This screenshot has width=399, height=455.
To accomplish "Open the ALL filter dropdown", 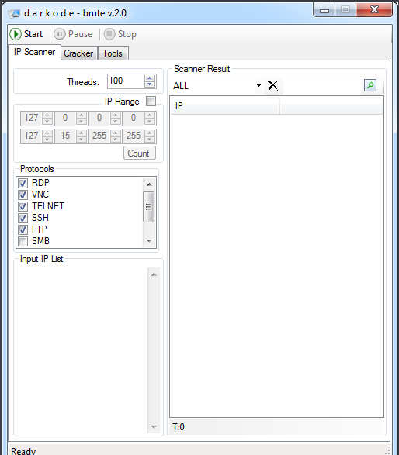I will click(258, 85).
